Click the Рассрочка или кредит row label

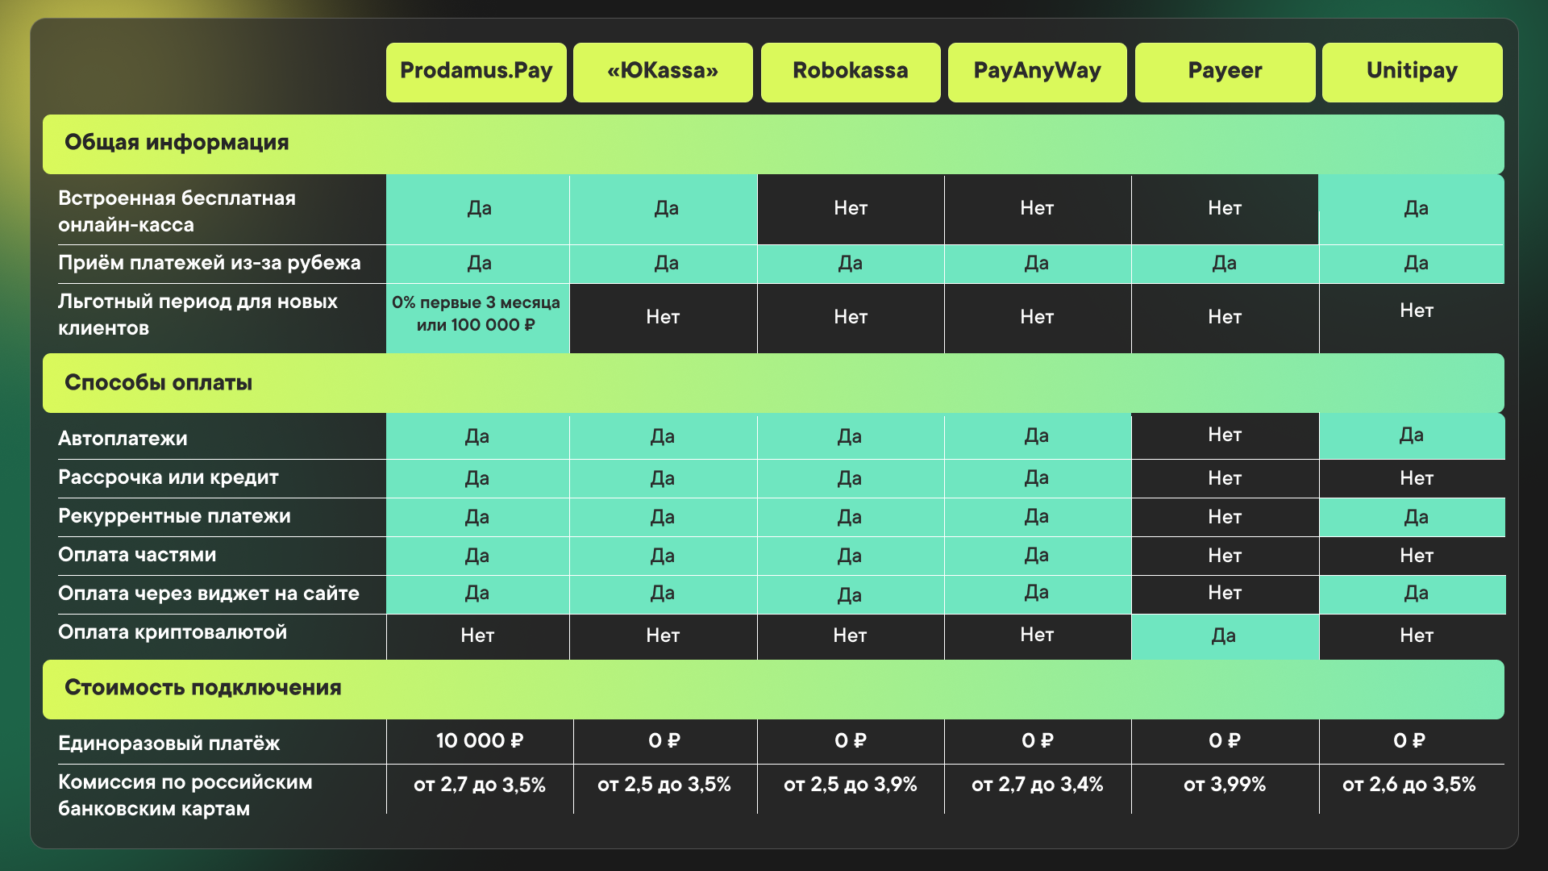click(x=169, y=477)
